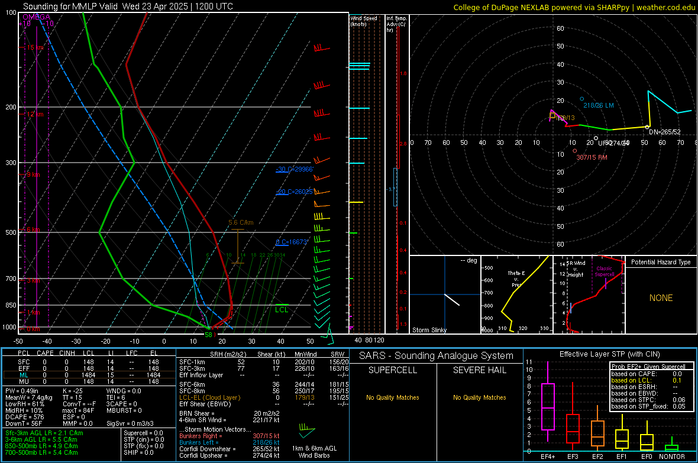Click the NONE hazard type value
Image resolution: width=698 pixels, height=463 pixels.
[x=661, y=298]
